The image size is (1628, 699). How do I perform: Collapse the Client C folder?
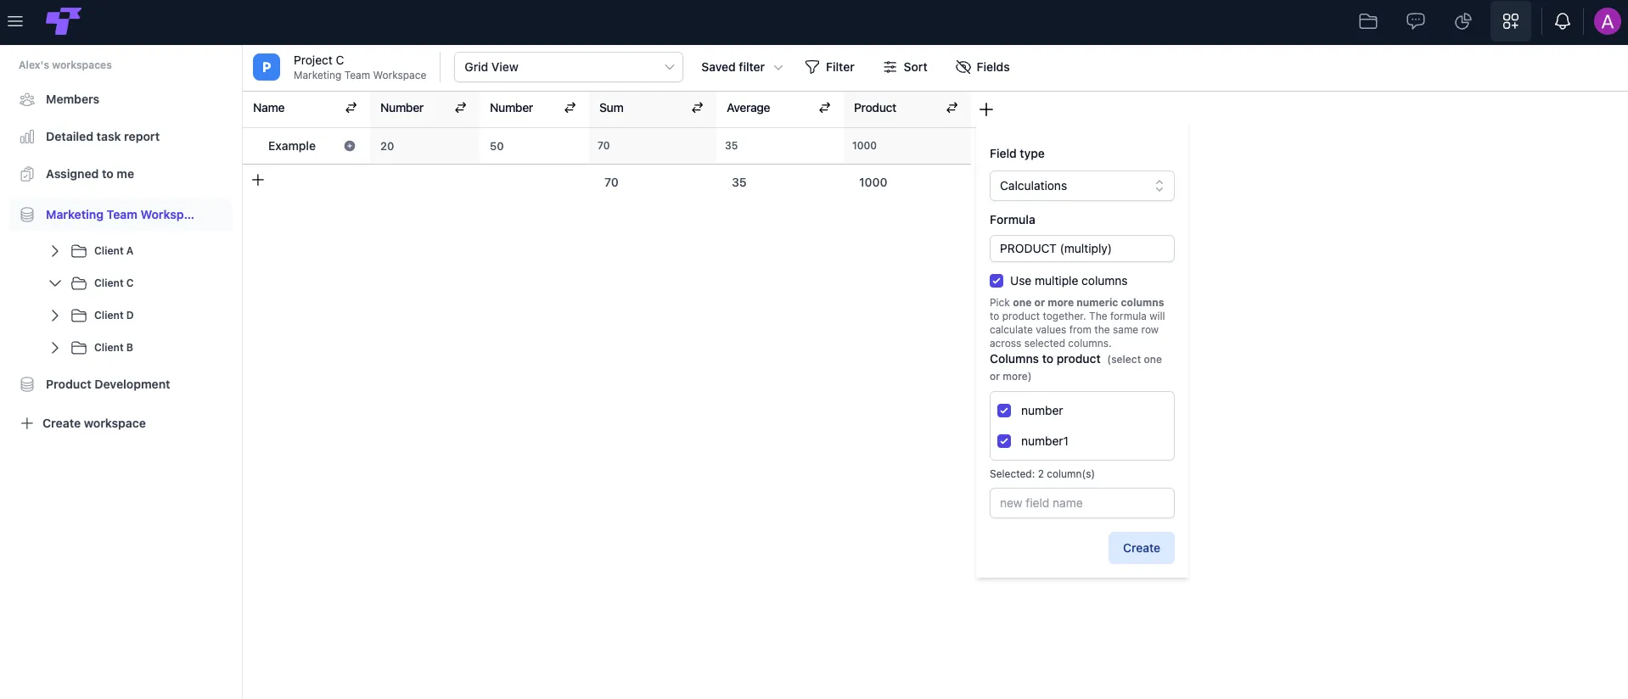55,283
